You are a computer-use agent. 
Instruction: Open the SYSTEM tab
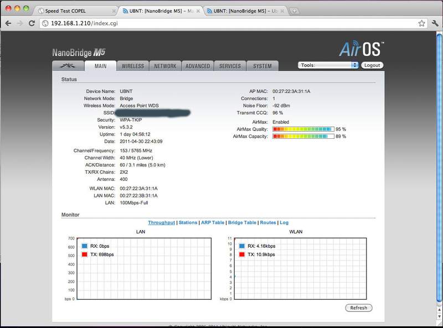262,66
